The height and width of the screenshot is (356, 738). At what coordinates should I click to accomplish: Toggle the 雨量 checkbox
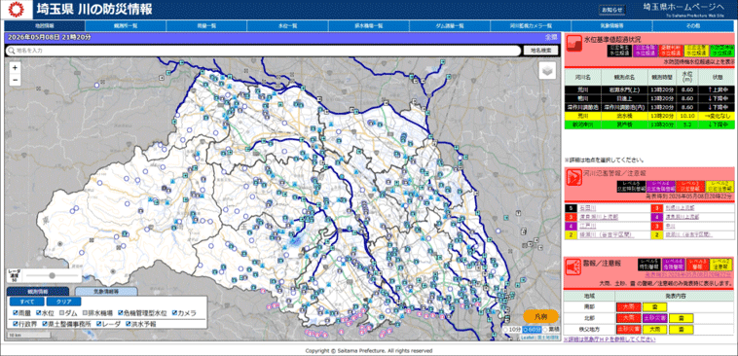click(x=15, y=313)
